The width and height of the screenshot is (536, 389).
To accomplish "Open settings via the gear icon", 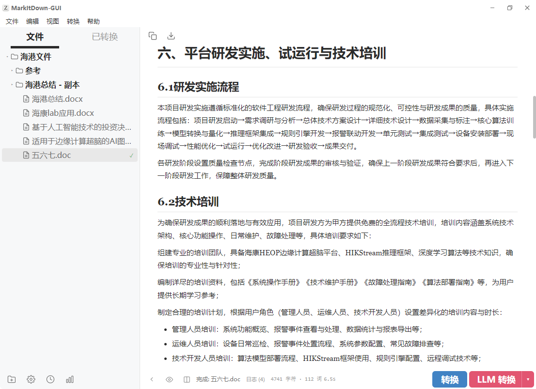I will coord(31,379).
